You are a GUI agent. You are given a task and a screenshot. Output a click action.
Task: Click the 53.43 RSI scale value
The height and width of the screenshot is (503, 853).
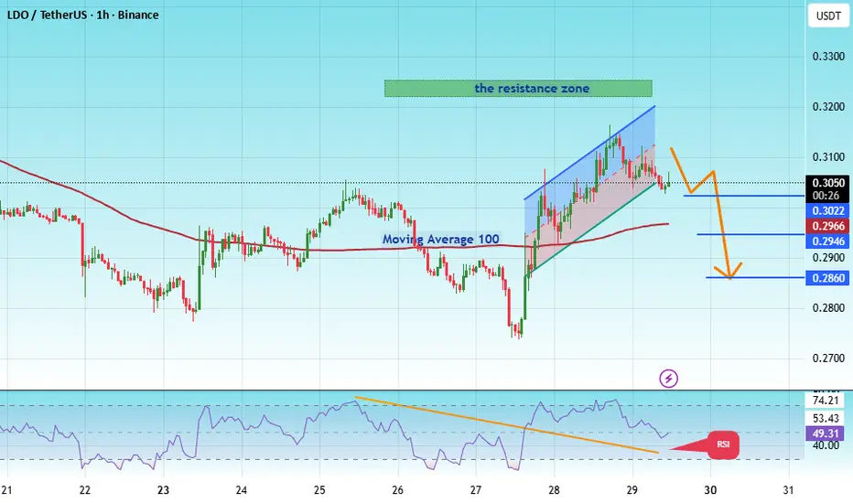pyautogui.click(x=826, y=418)
